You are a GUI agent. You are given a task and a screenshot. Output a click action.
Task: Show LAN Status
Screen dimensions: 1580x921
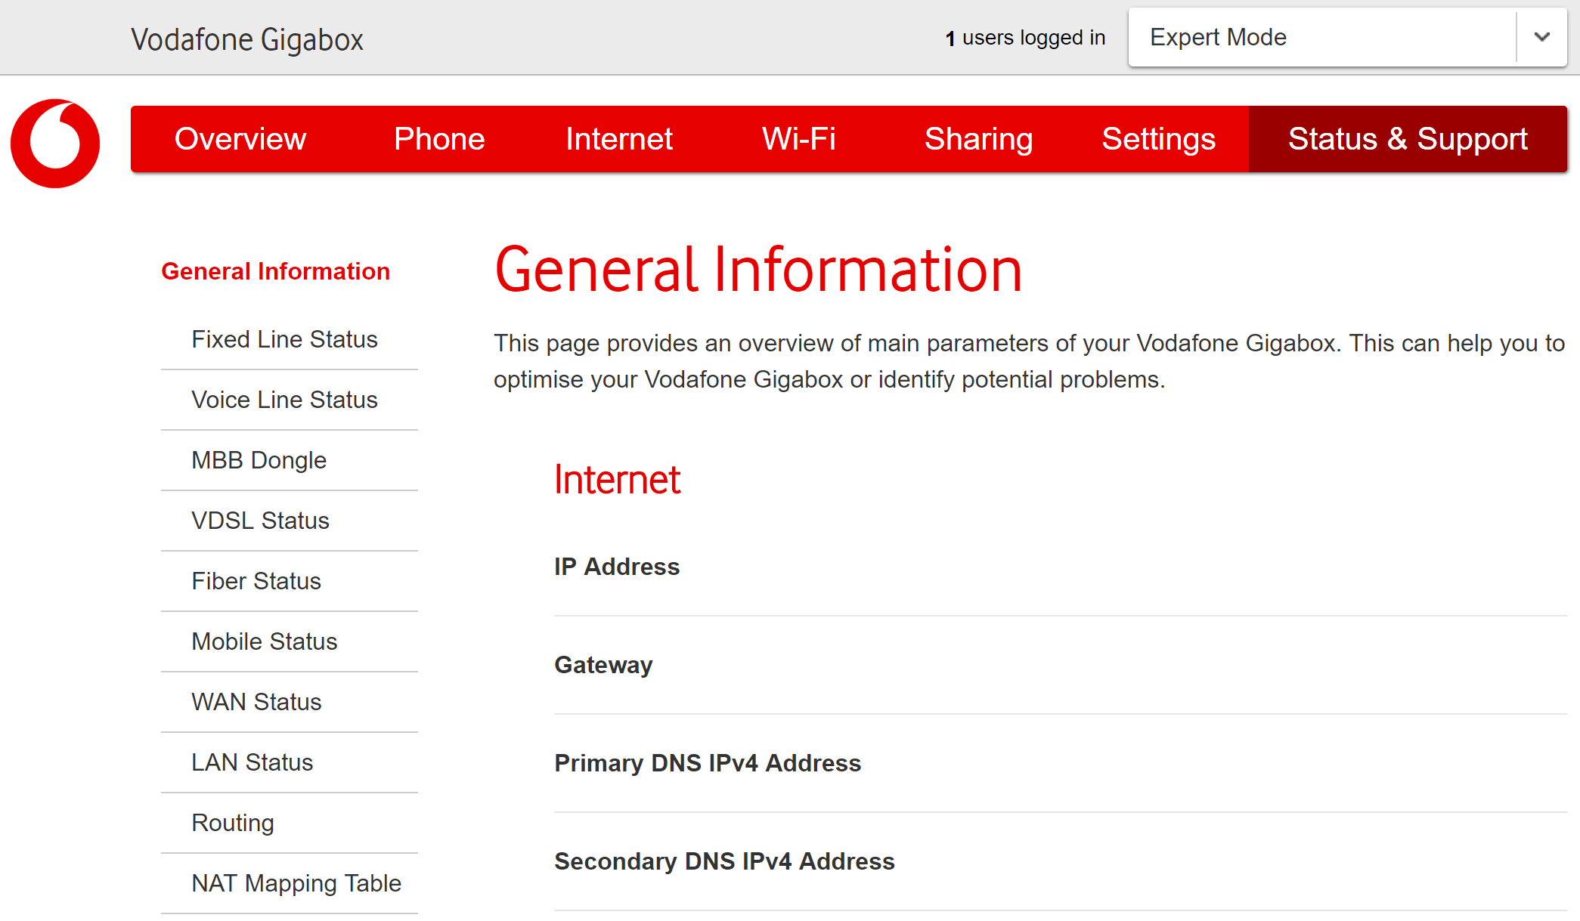[x=252, y=762]
